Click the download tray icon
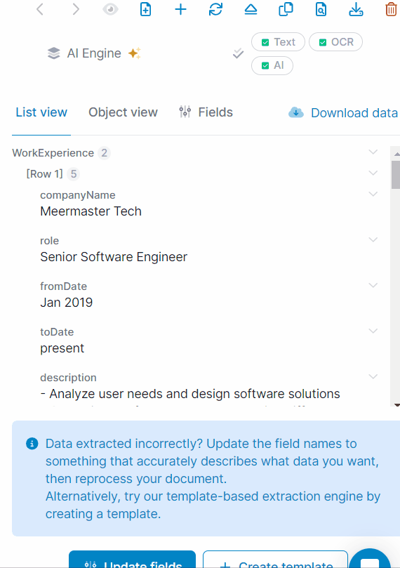Screen dimensions: 400x568 (356, 9)
